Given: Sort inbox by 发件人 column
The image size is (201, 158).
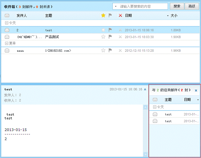Looking at the screenshot, I should [22, 16].
